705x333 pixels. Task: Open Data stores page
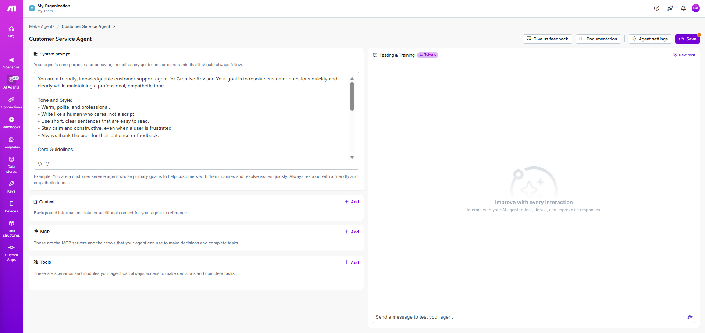click(11, 164)
